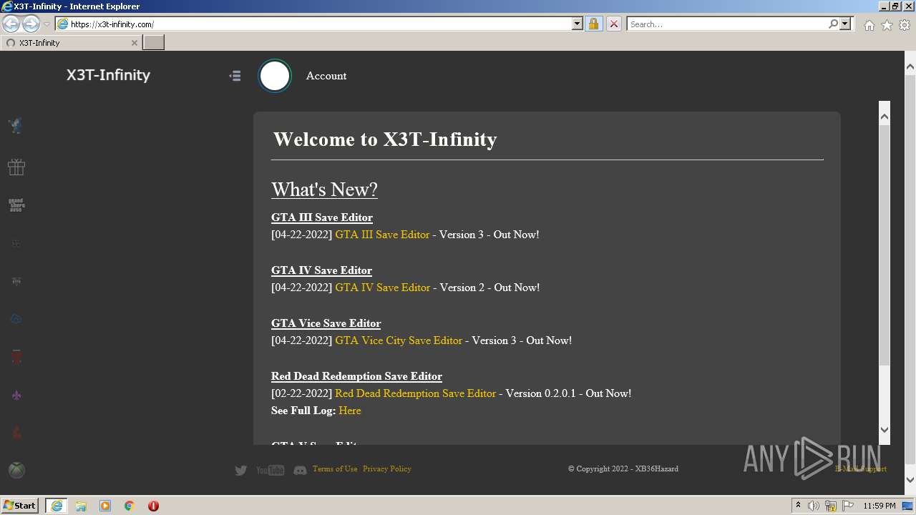This screenshot has width=916, height=515.
Task: Click the Red Dead Redemption Save Editor heading
Action: 356,376
